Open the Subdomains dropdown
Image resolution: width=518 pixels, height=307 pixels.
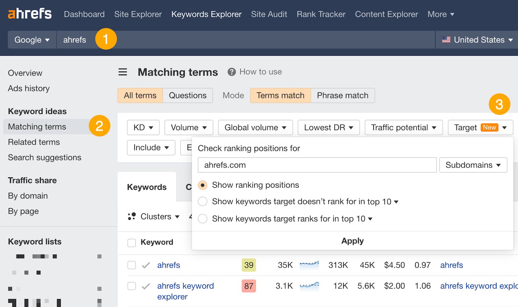[473, 165]
